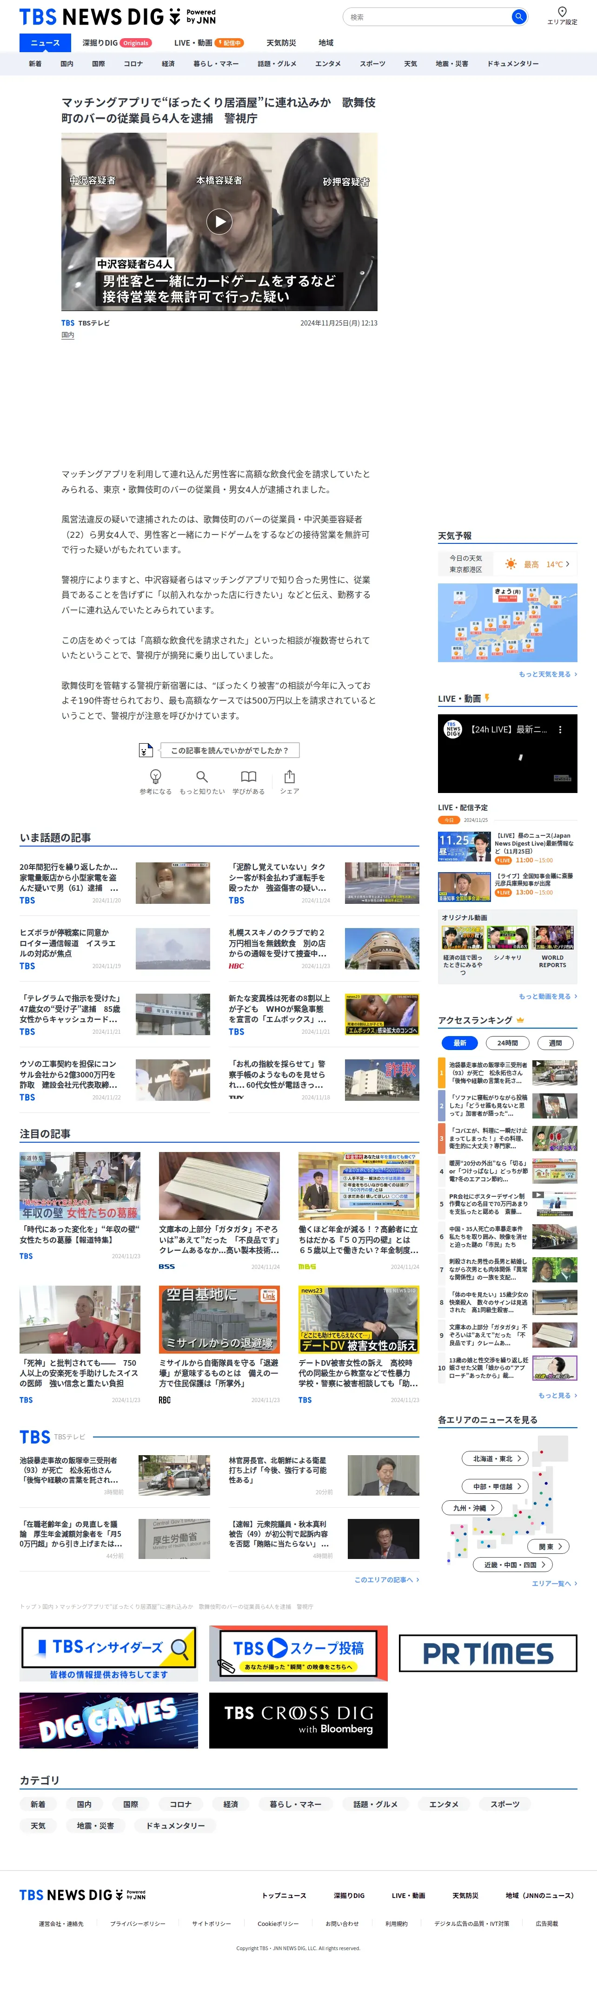Click the もっと天気を見る link

click(548, 674)
